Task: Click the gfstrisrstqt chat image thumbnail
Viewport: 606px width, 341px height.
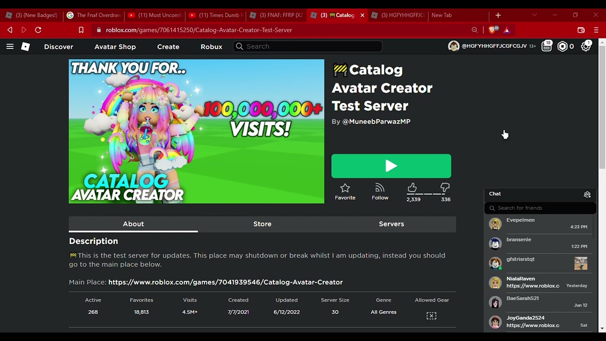Action: [581, 263]
